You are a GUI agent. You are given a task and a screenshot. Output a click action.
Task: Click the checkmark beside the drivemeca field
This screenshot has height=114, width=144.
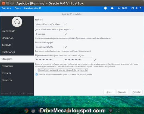coord(66,34)
